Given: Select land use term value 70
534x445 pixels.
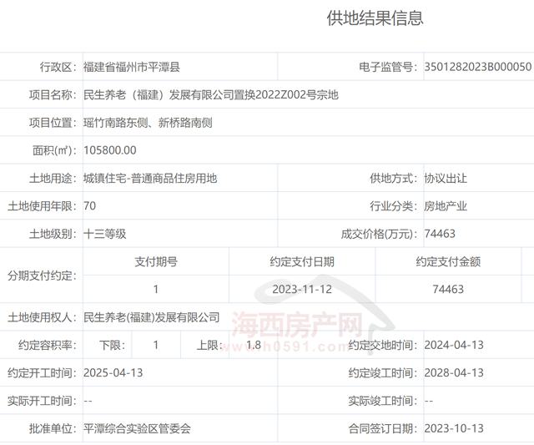Looking at the screenshot, I should point(90,206).
